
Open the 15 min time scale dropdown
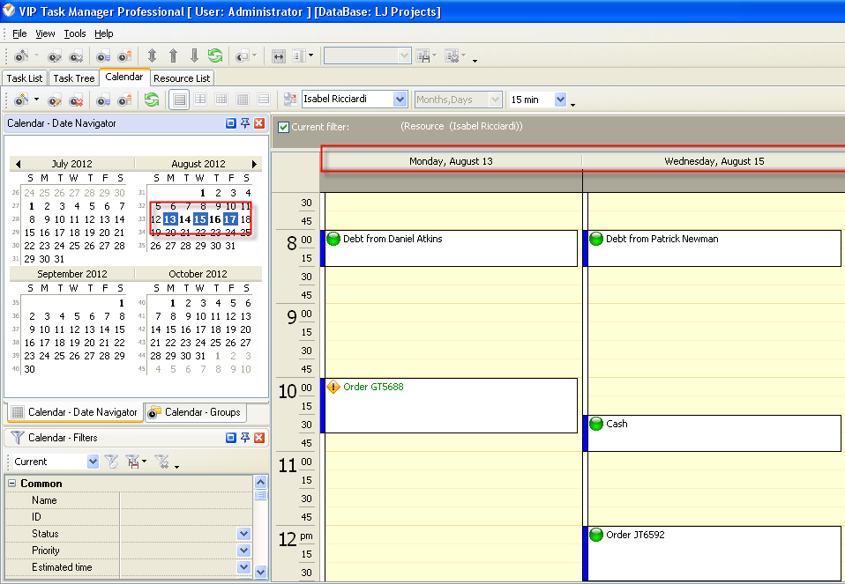click(560, 100)
